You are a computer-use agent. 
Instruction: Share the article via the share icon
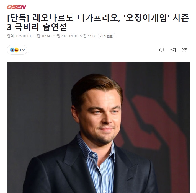184,50
